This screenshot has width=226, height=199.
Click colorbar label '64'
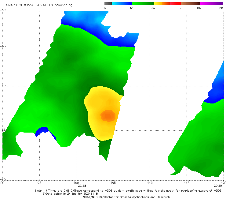click(199, 8)
